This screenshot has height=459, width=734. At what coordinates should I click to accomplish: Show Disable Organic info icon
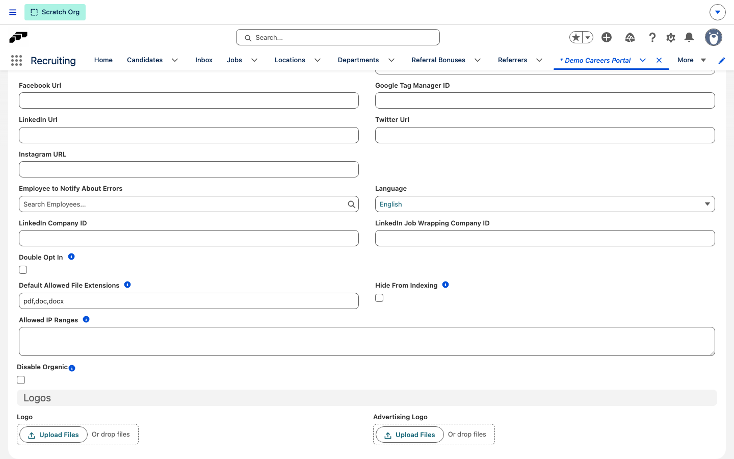72,368
